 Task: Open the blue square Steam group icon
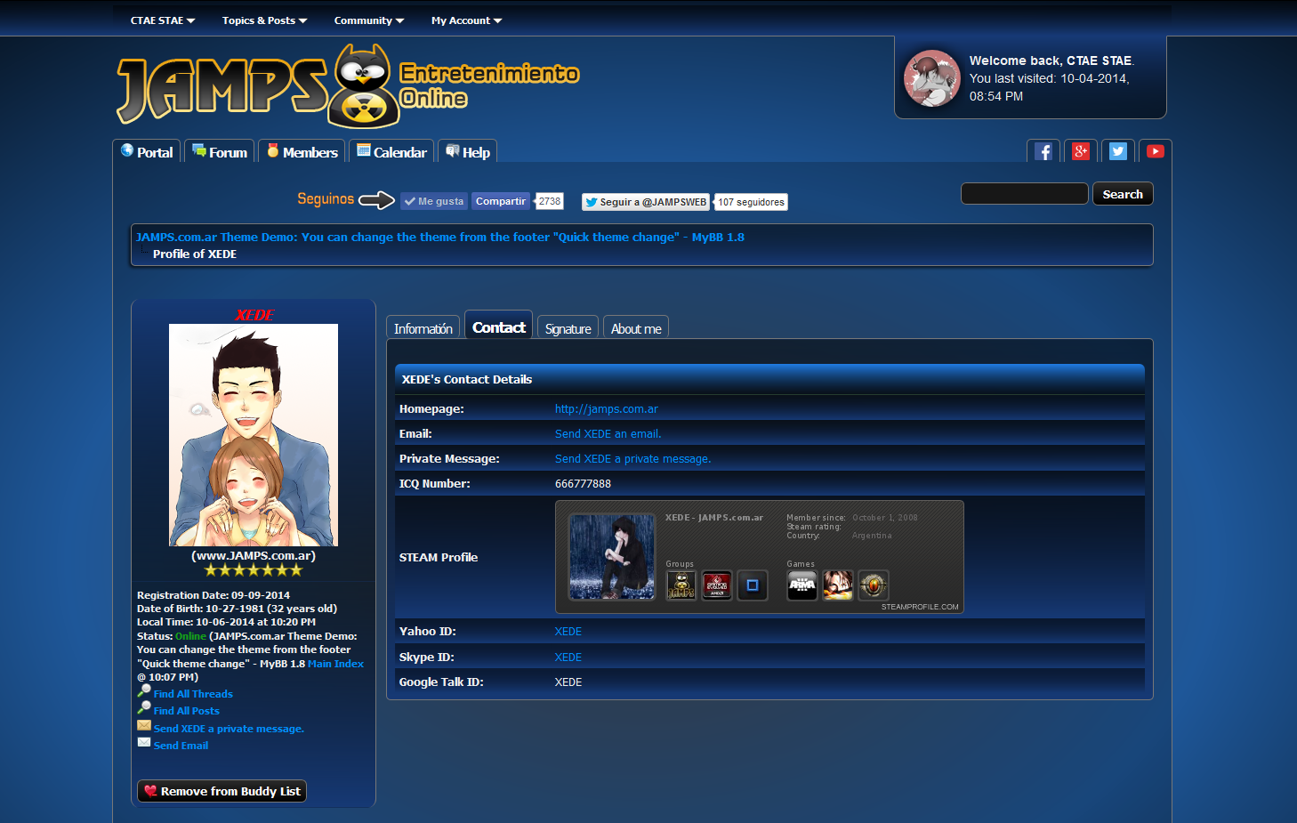753,585
